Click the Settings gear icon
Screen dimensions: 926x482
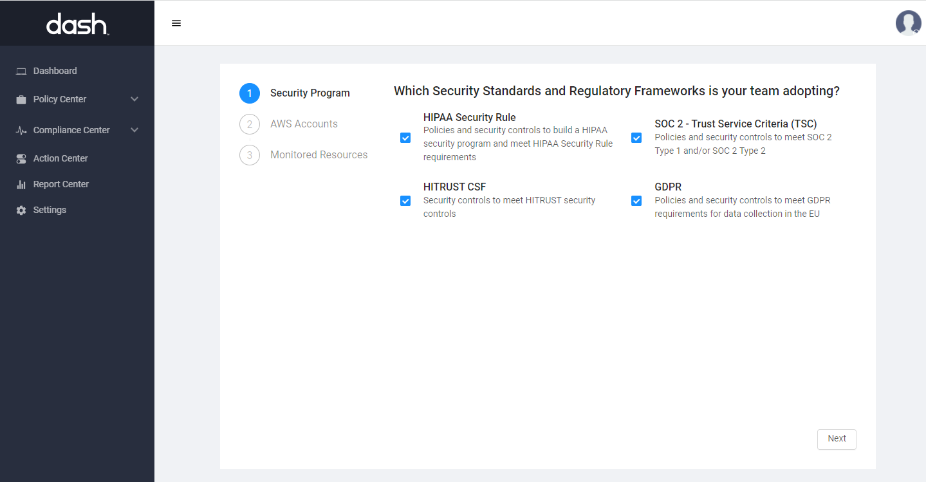click(x=21, y=210)
